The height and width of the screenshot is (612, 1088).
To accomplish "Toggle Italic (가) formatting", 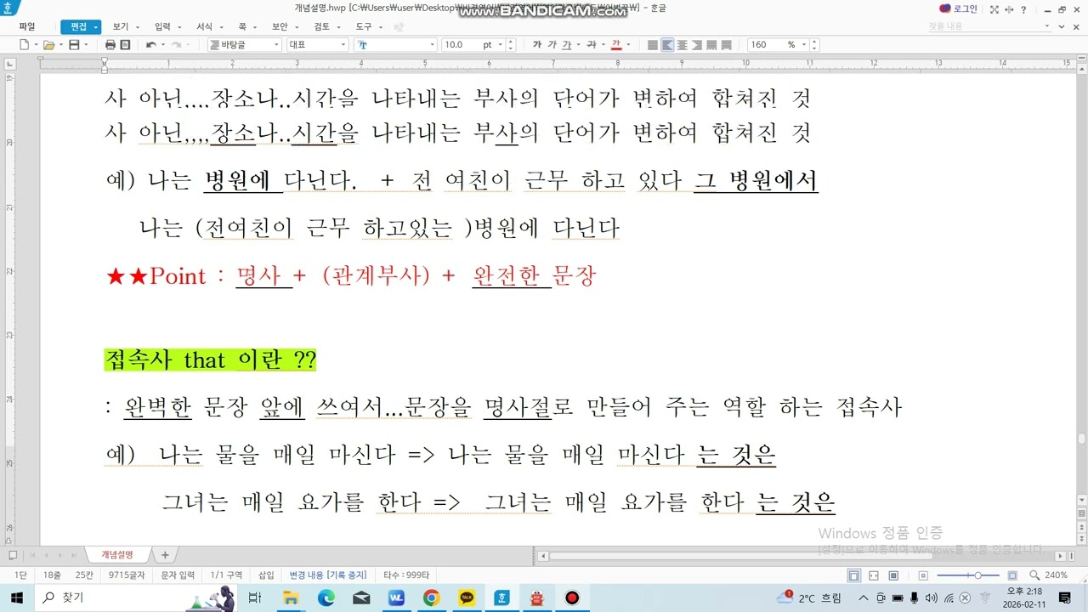I will coord(552,45).
